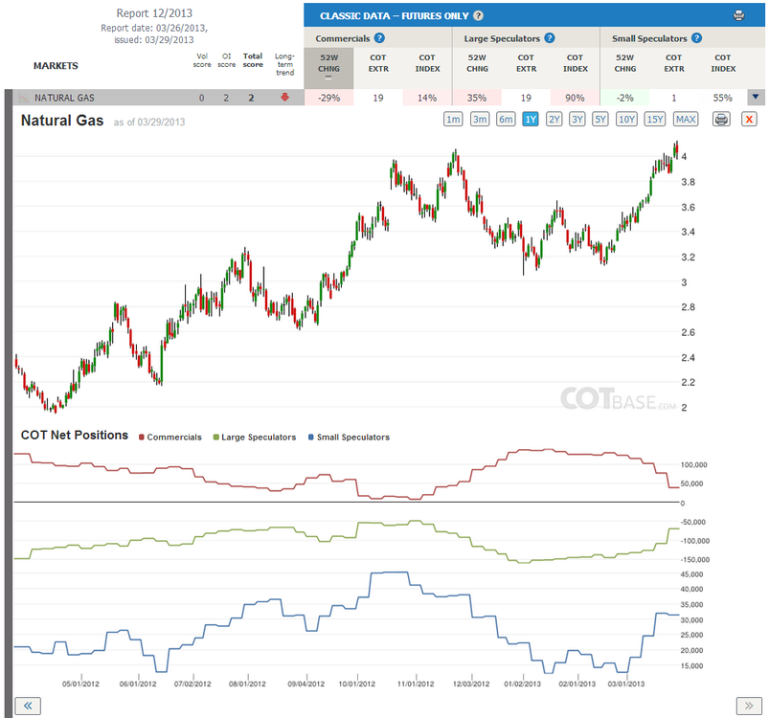Click the MARKETS column header
Image resolution: width=769 pixels, height=718 pixels.
coord(56,66)
